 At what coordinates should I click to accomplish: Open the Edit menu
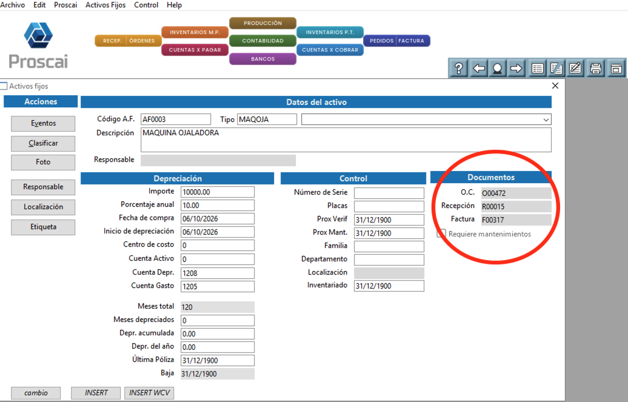coord(39,5)
